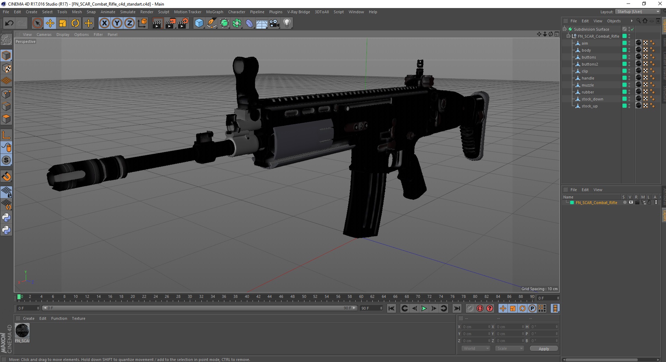This screenshot has height=362, width=666.
Task: Collapse the FN_SCAR_Combat_Rifle object group
Action: 568,36
